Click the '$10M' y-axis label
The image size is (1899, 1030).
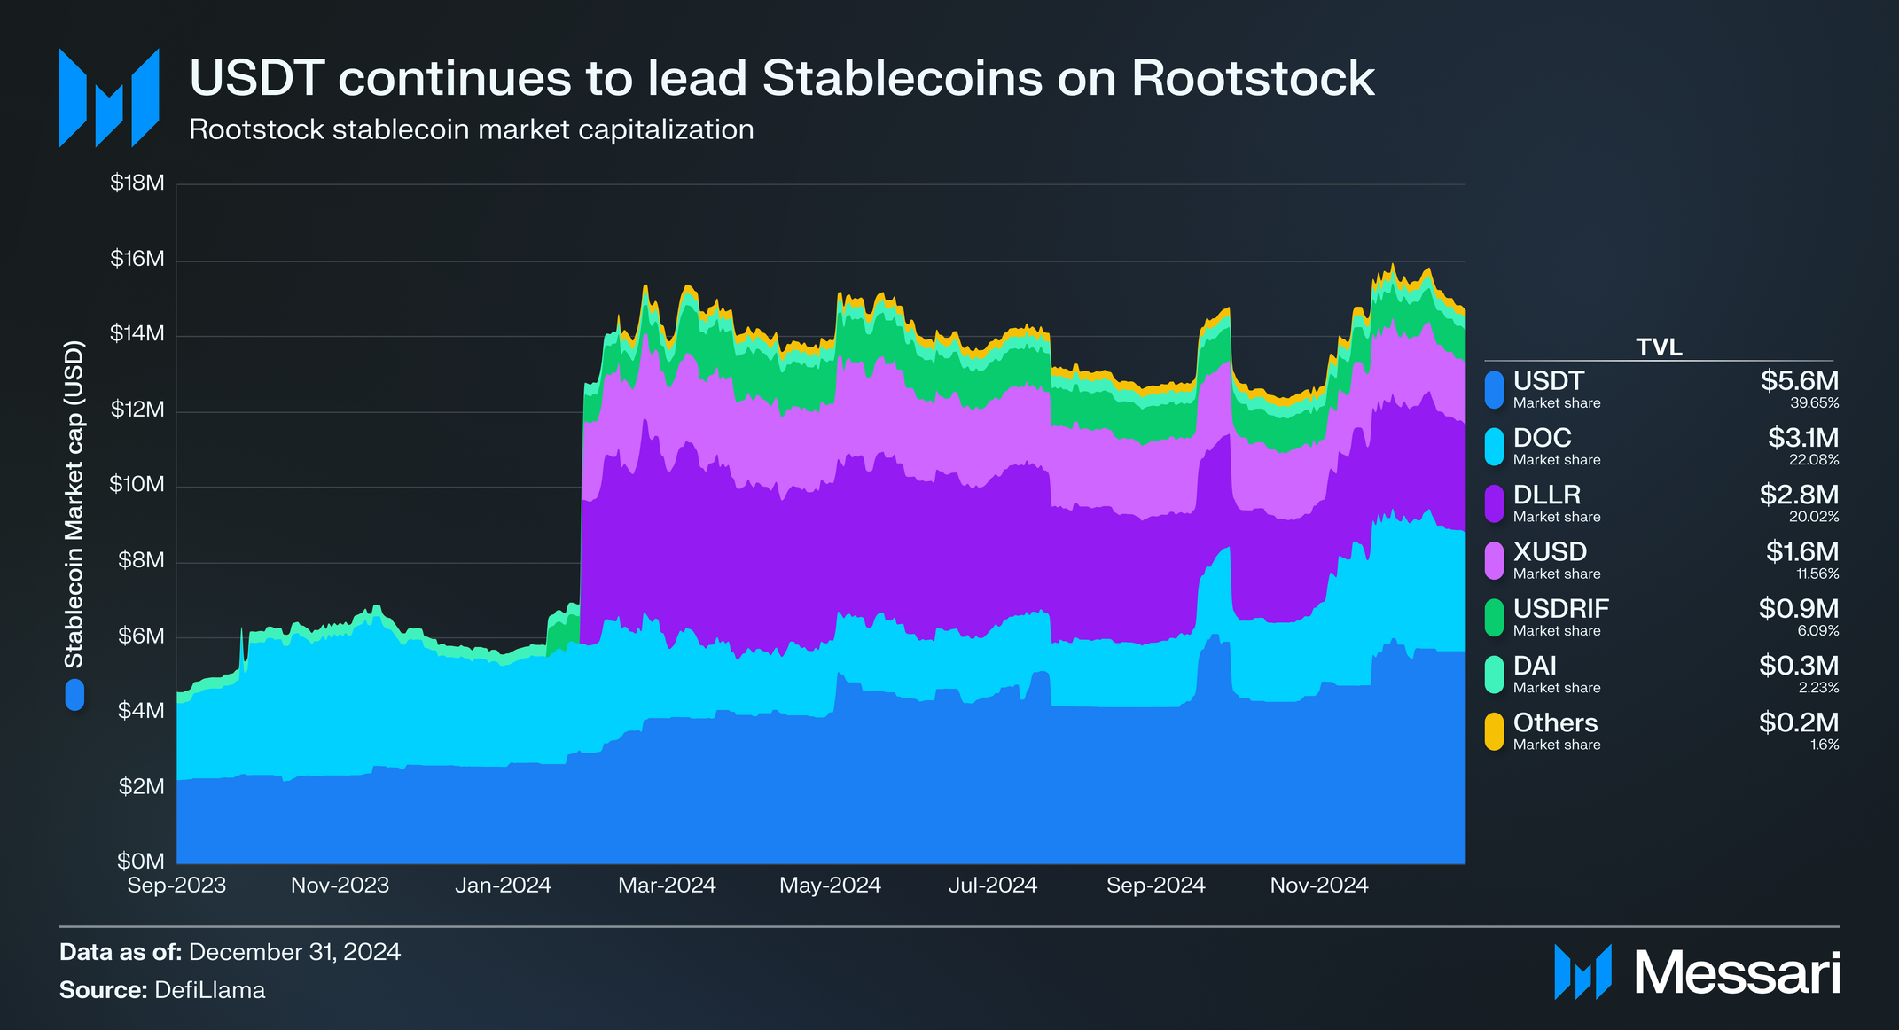(x=137, y=485)
